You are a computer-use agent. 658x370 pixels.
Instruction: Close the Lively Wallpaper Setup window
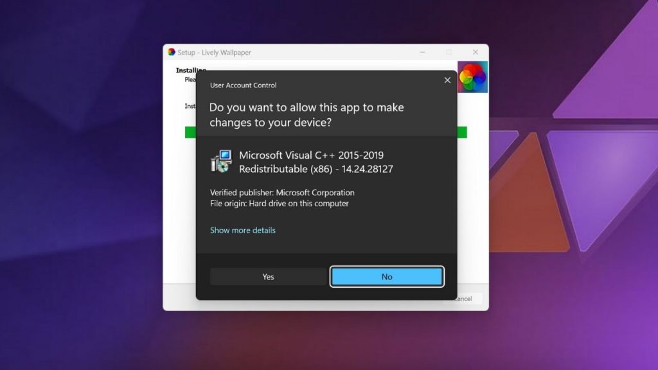475,52
